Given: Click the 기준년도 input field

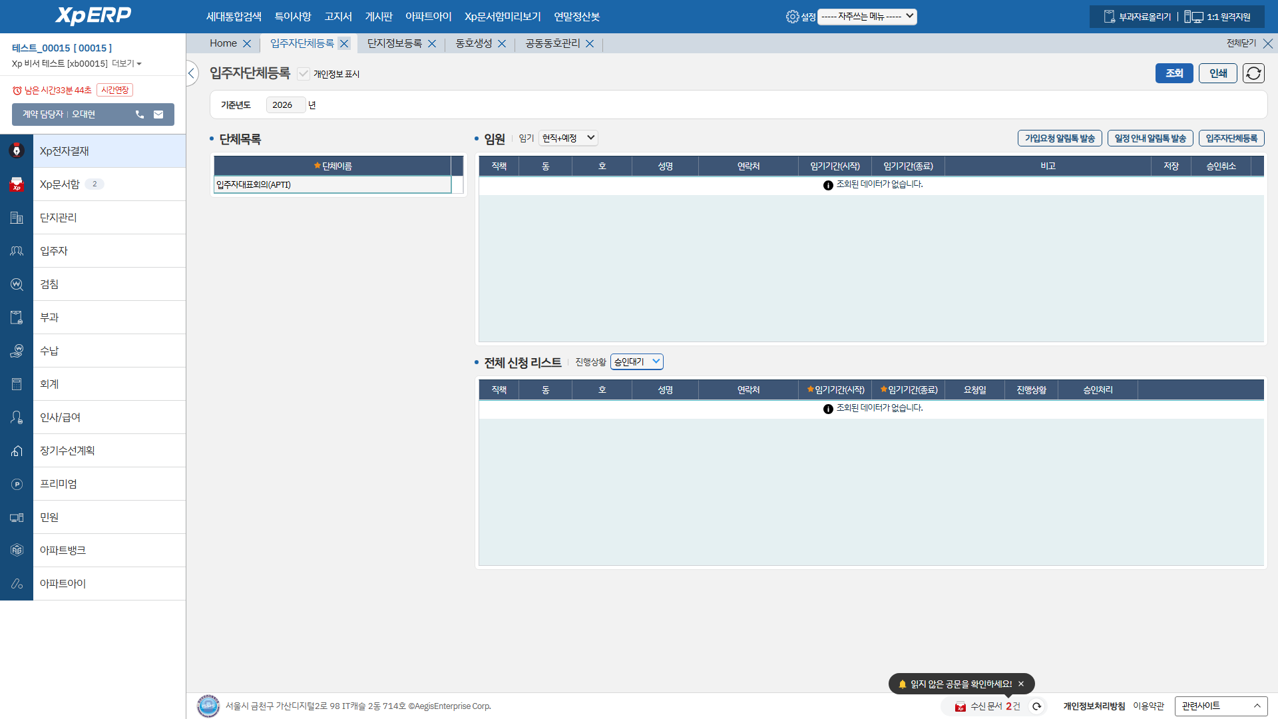Looking at the screenshot, I should [285, 105].
